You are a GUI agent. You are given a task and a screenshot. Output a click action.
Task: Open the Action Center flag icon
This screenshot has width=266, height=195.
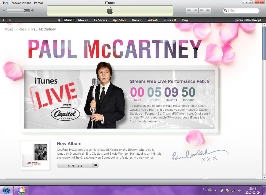tap(228, 190)
